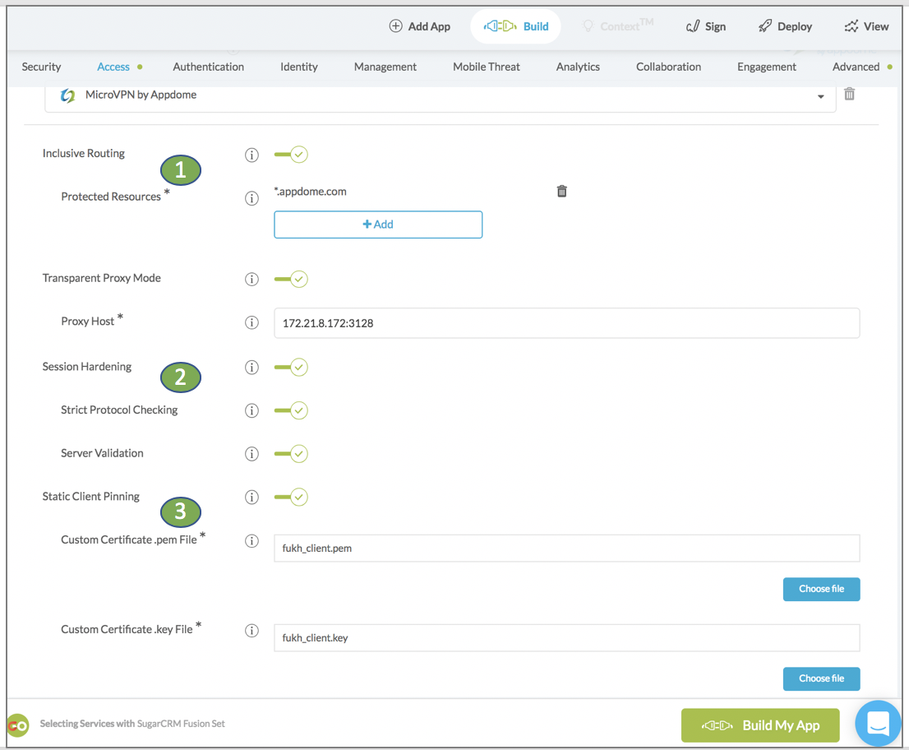Go to the Sign step

pyautogui.click(x=705, y=26)
